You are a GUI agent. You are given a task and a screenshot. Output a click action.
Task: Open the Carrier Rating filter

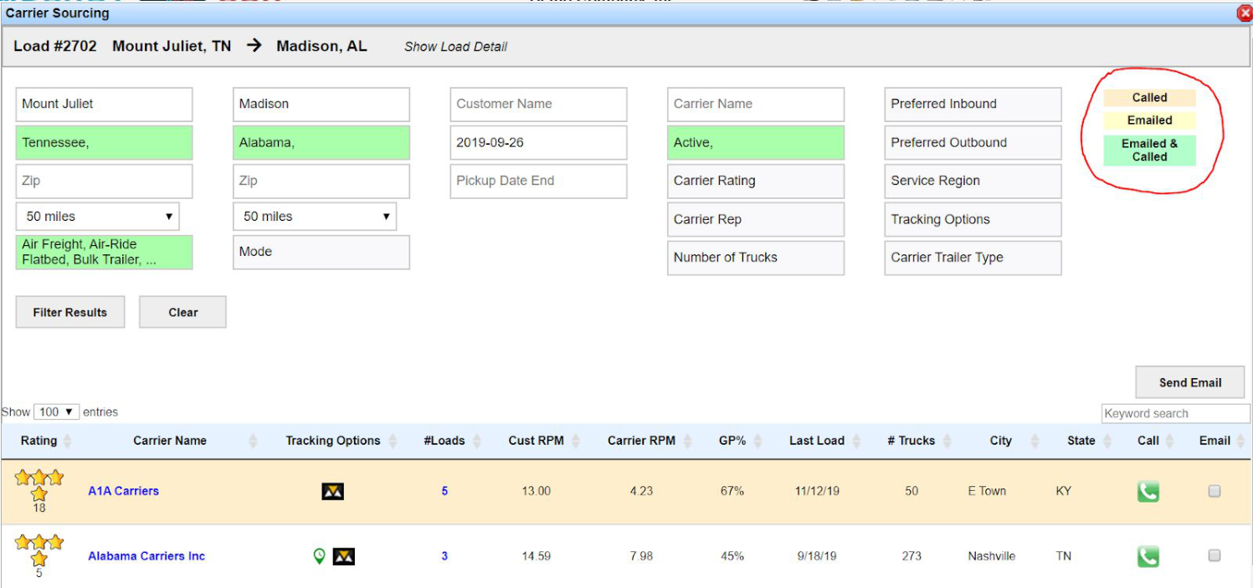point(756,181)
